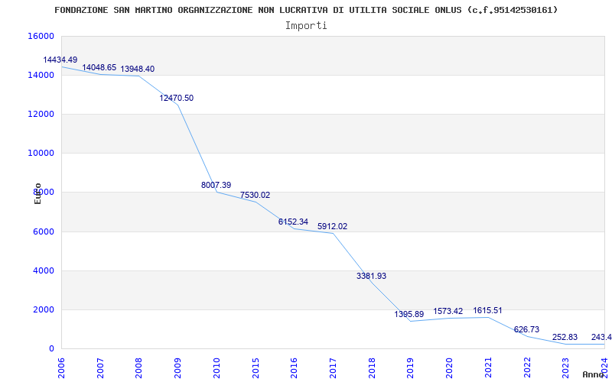Click the x-axis year 2009
612x382 pixels.
[x=177, y=368]
